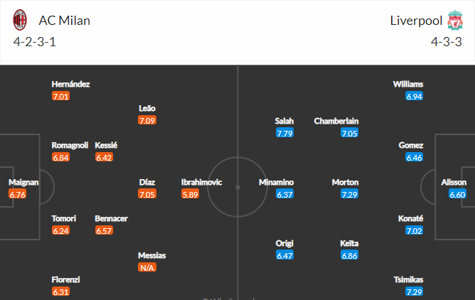Open the Liverpool team name link
The image size is (475, 300).
pyautogui.click(x=415, y=20)
